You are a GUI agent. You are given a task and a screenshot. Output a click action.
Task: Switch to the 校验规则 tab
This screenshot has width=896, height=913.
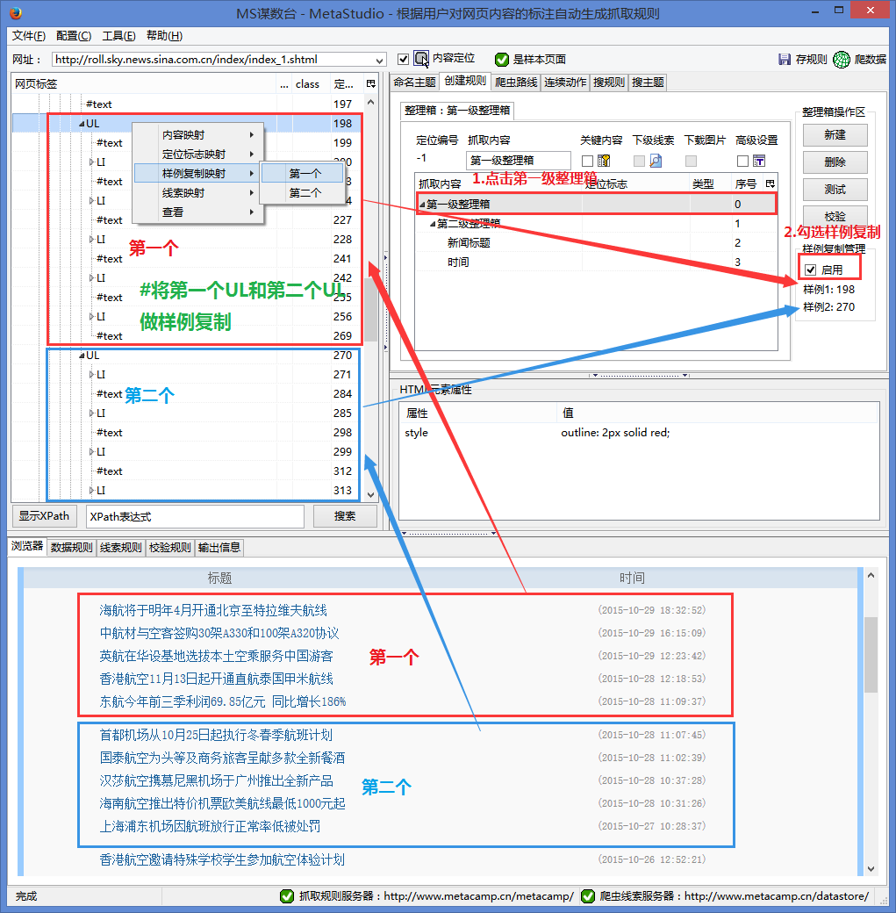click(169, 547)
